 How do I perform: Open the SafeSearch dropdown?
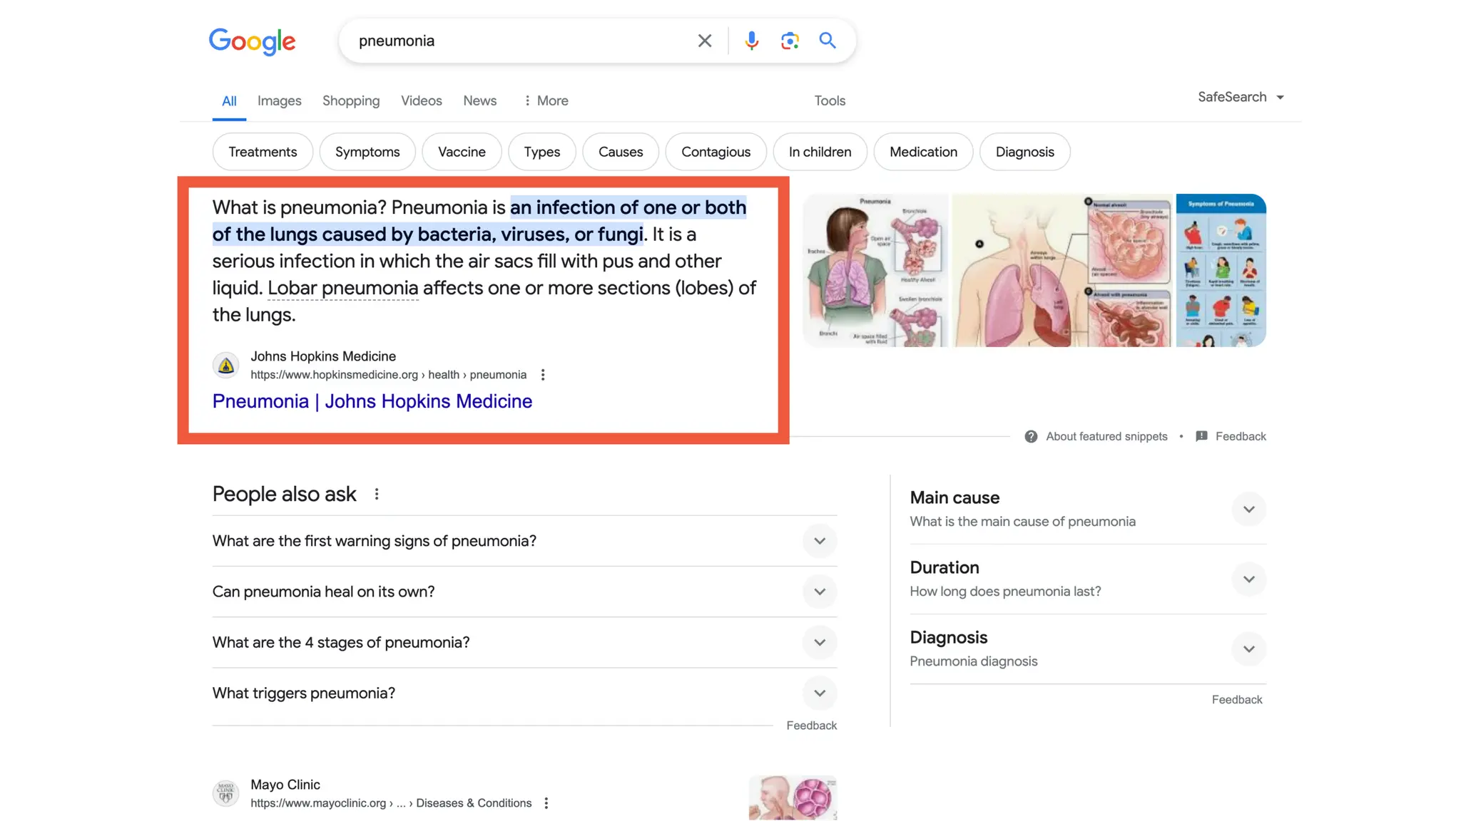coord(1241,97)
